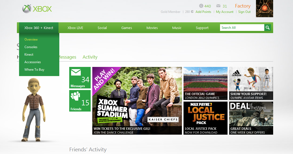Click the avatar figure in plaid shirt
The image size is (293, 154).
tap(34, 110)
